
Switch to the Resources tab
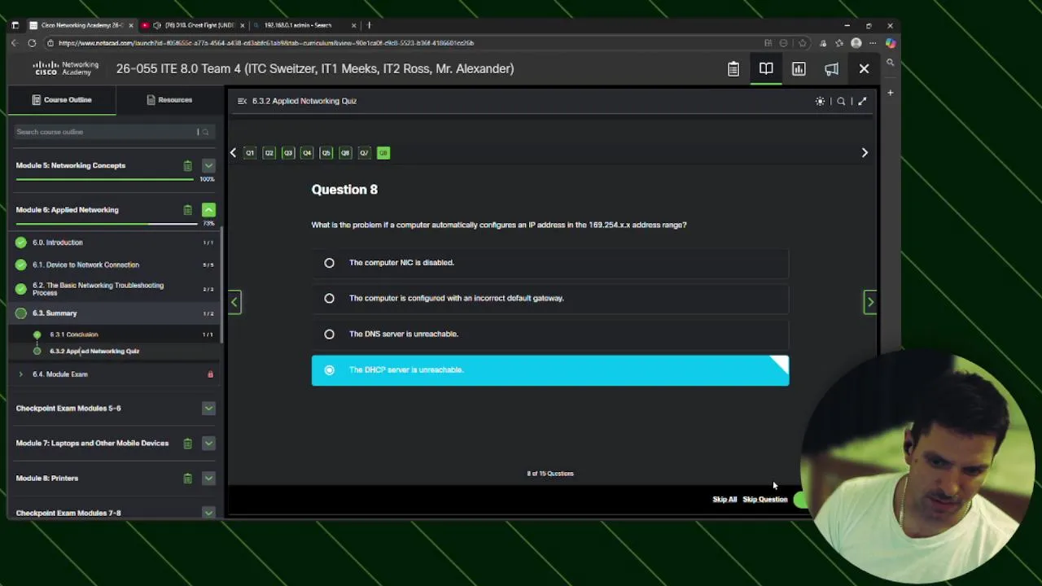point(169,100)
